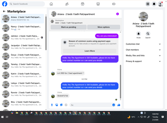Click the large listing photo in info panel
This screenshot has width=167, height=123.
coord(143,16)
